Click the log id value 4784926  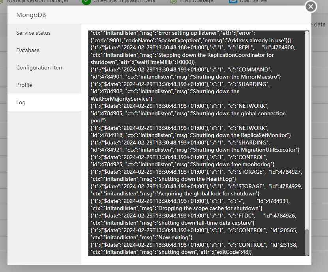pyautogui.click(x=284, y=216)
